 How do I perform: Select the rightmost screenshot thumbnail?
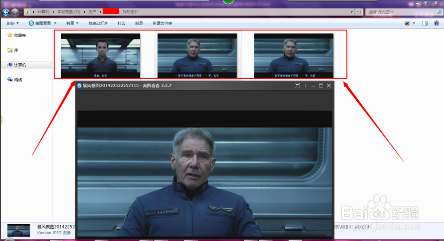tap(294, 56)
